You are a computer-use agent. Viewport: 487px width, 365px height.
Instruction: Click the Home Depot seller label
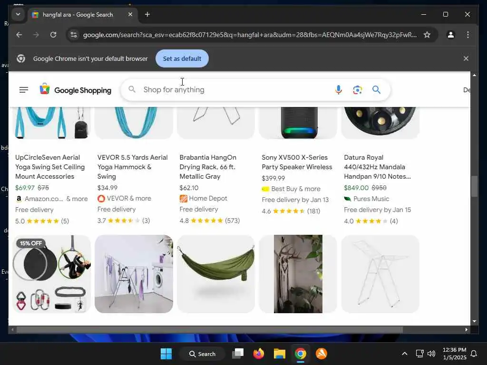pyautogui.click(x=204, y=198)
